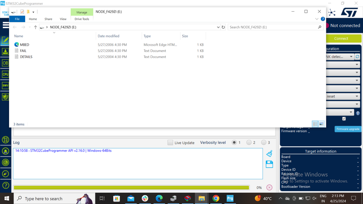Select verbosity level 2 radio button
Image resolution: width=363 pixels, height=204 pixels.
coord(249,143)
